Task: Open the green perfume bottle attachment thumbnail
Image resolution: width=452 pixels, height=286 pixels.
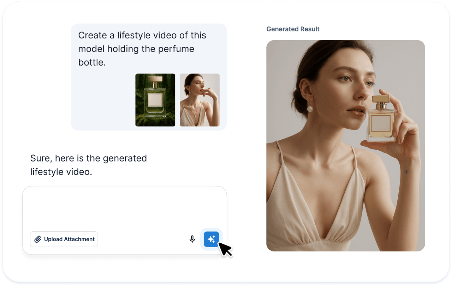Action: [x=155, y=100]
